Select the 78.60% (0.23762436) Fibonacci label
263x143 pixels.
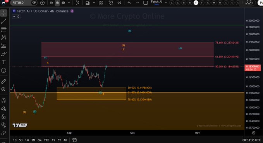tap(227, 43)
